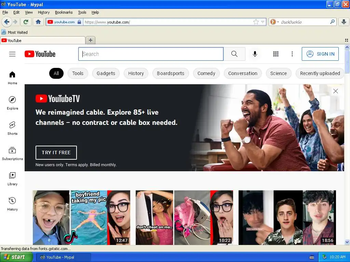Click the YouTube logo
This screenshot has width=350, height=262.
click(40, 54)
